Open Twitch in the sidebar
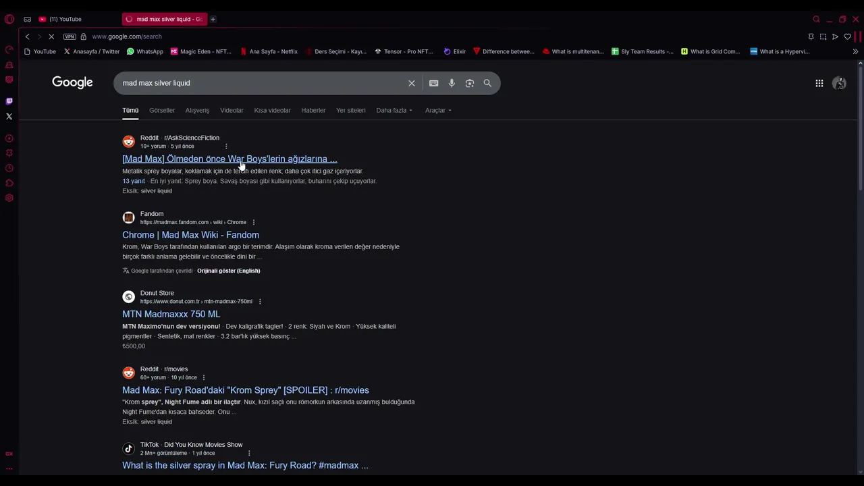The image size is (864, 486). (x=9, y=101)
